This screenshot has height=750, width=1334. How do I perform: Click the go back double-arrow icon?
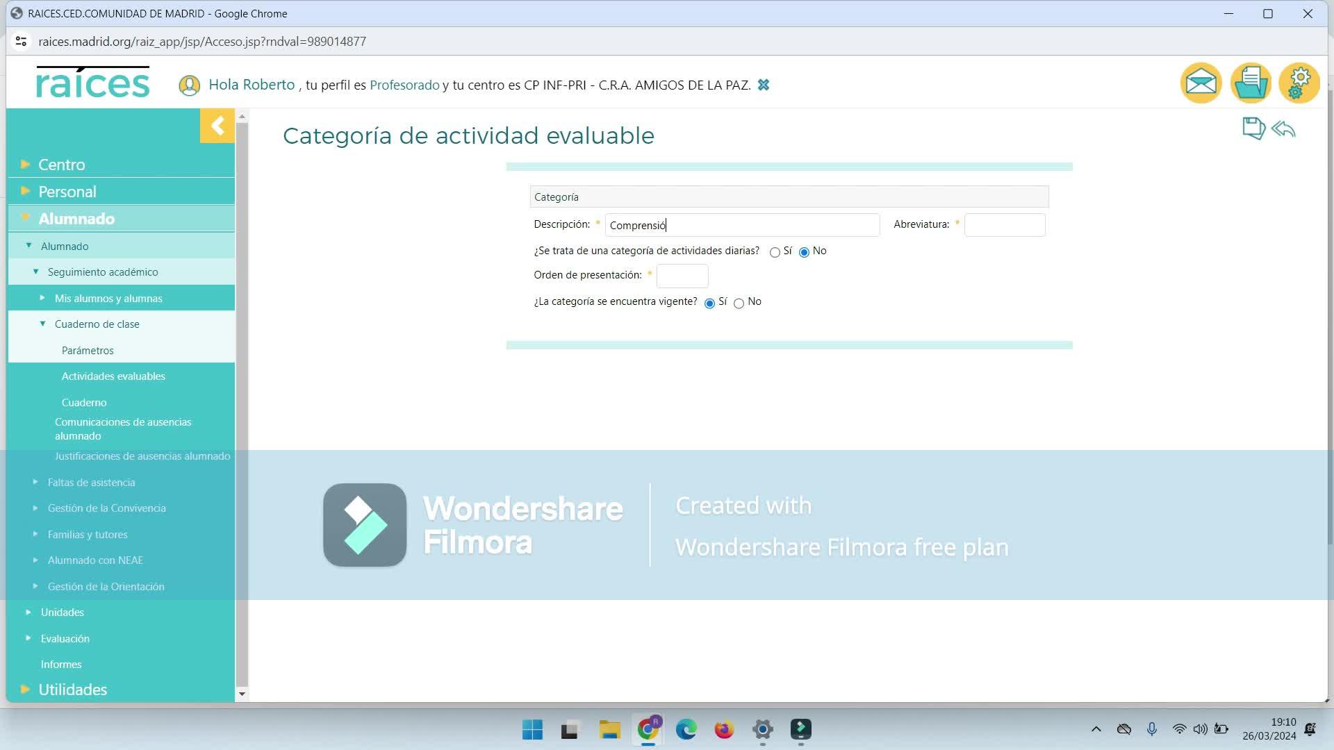point(1283,129)
